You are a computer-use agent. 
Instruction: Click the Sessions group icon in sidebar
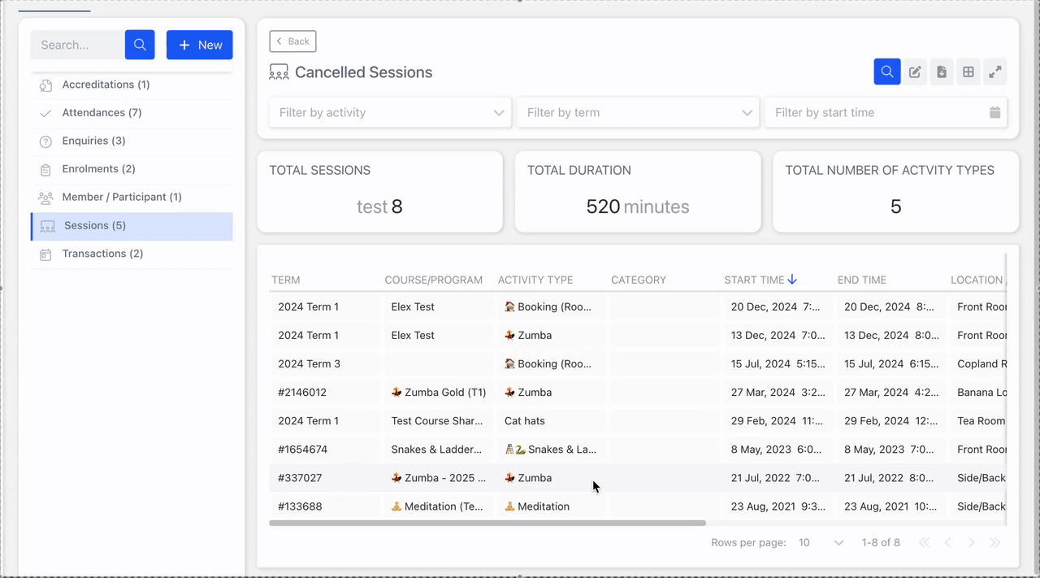click(48, 226)
